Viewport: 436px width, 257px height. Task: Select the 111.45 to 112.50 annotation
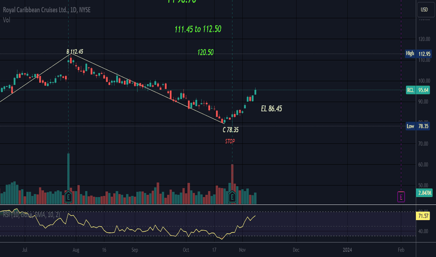click(198, 29)
